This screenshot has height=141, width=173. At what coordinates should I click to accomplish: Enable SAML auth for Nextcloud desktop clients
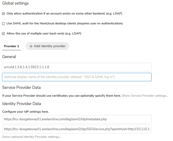(x=3, y=24)
